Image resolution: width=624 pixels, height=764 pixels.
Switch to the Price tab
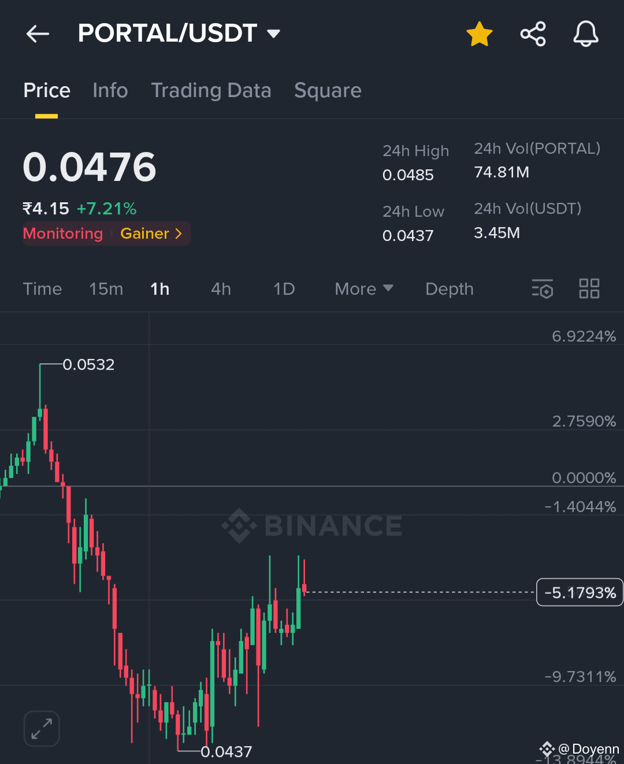[x=47, y=91]
